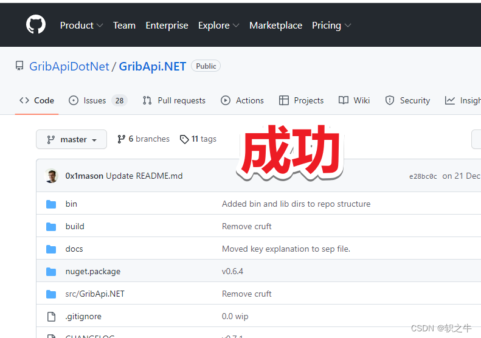This screenshot has width=481, height=338.
Task: Open the 0x1mason author link
Action: tap(85, 176)
